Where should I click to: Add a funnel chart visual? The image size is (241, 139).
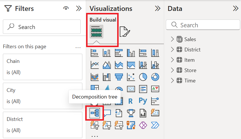point(119,77)
